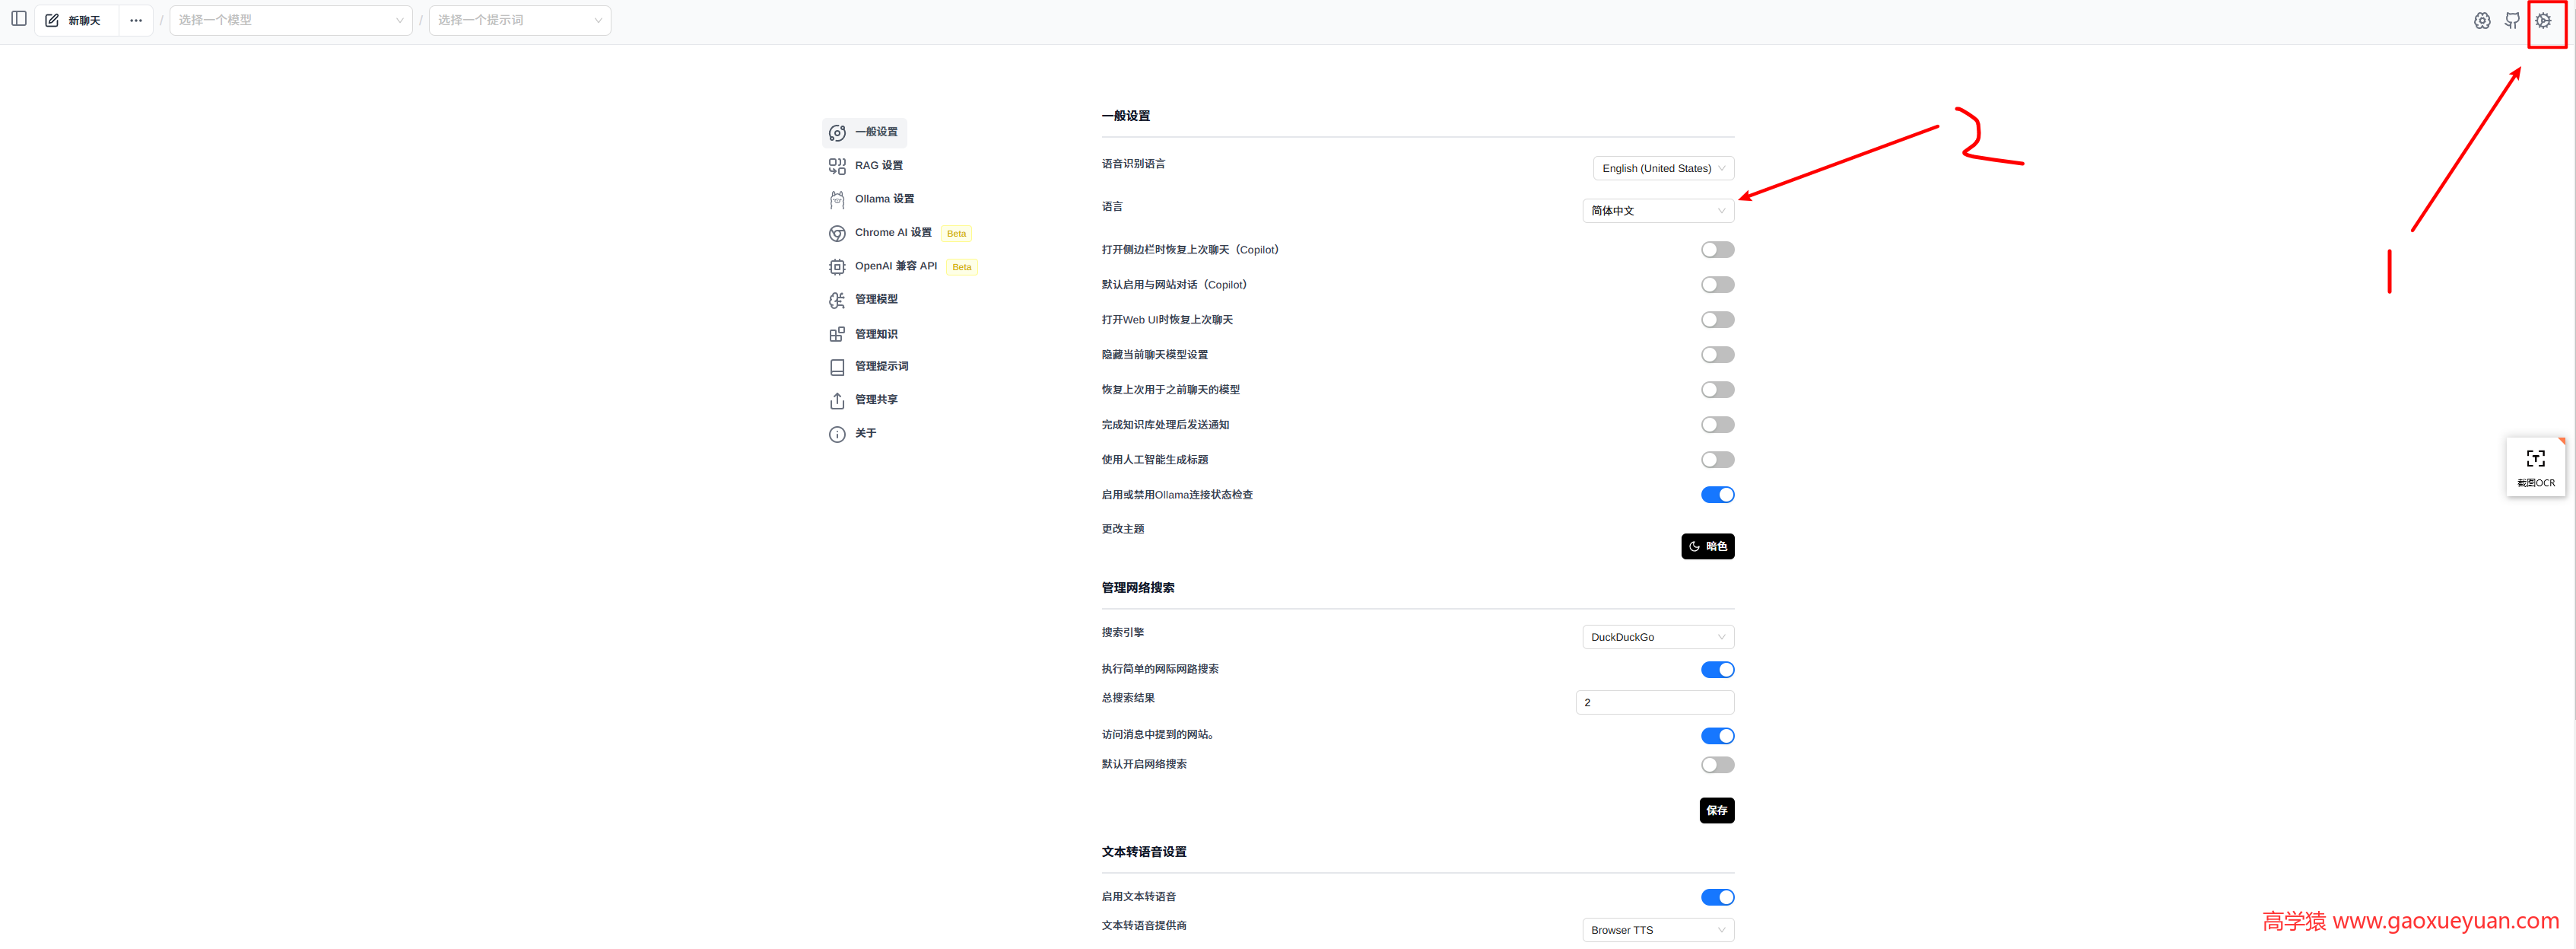Open the RAG 设置 section

[878, 165]
